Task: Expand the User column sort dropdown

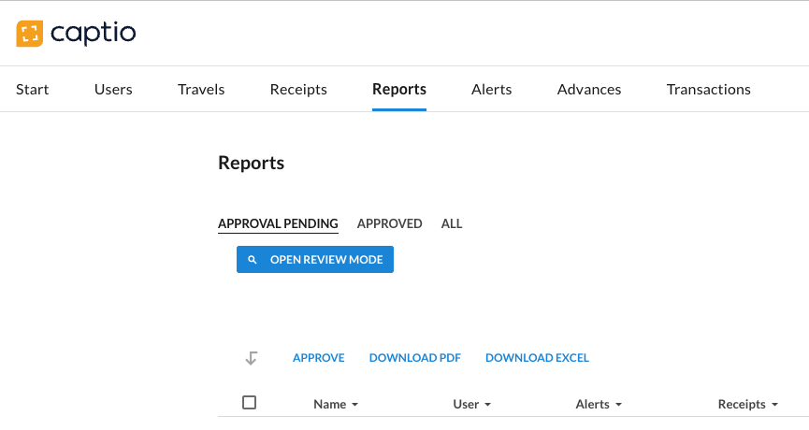Action: point(487,406)
